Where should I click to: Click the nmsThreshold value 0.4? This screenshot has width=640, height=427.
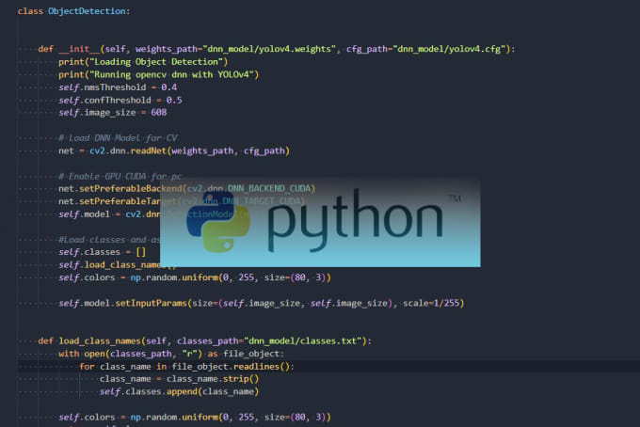click(169, 87)
